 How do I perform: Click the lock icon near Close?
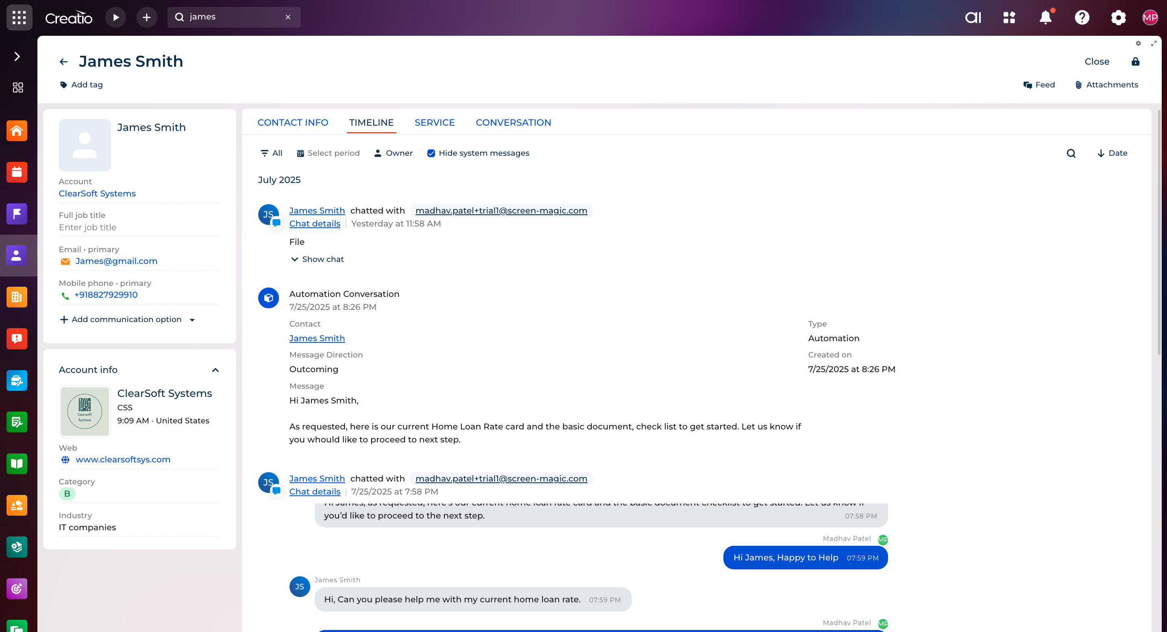(x=1135, y=62)
